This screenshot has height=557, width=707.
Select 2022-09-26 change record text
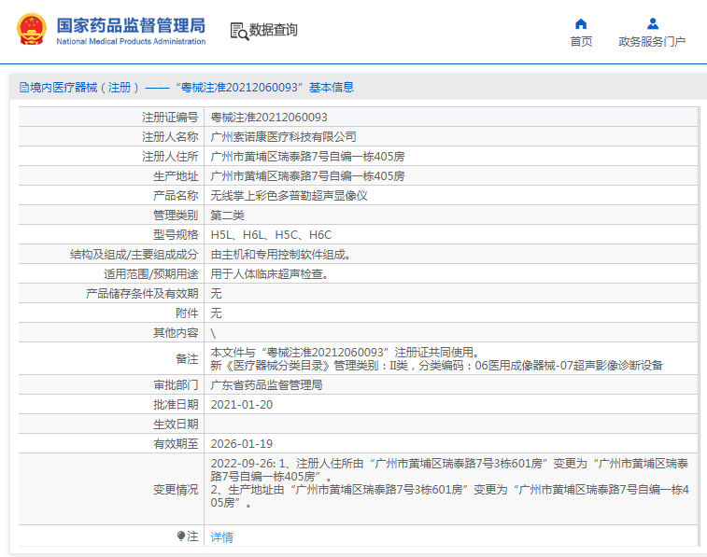[449, 469]
